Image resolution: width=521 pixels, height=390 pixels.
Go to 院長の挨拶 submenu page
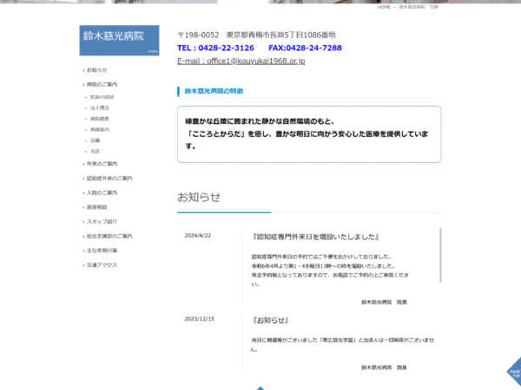pos(102,97)
